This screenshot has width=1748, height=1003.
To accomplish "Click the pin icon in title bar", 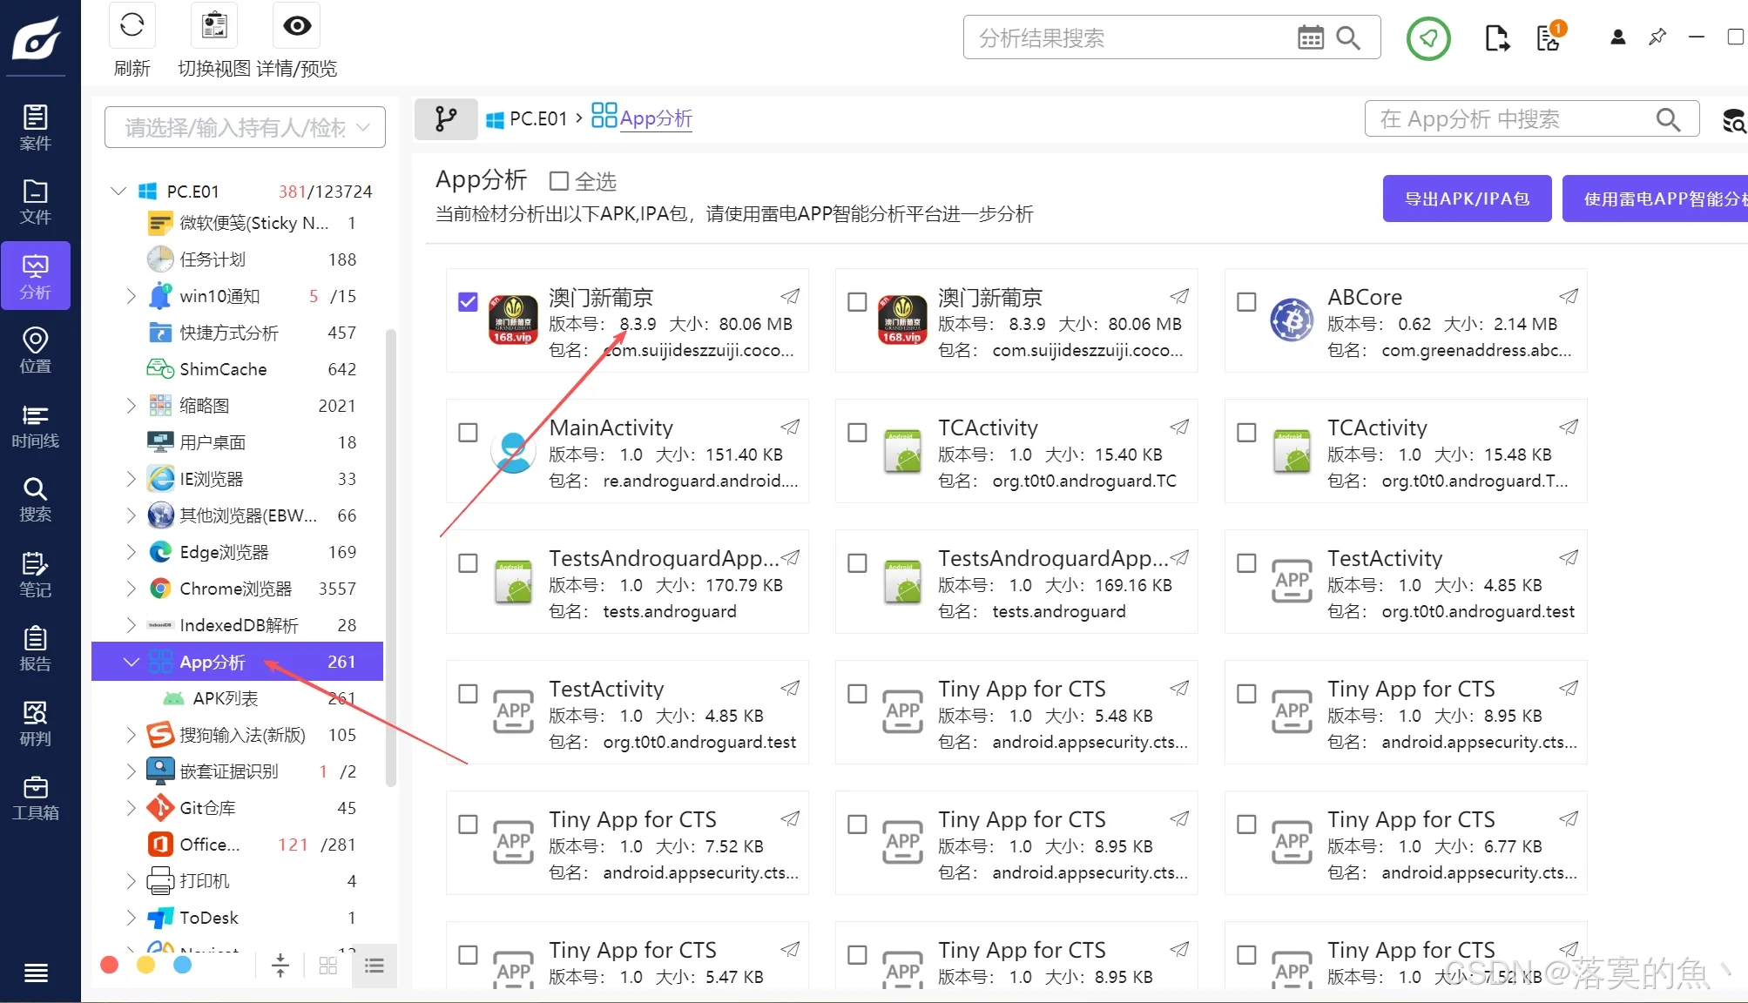I will pyautogui.click(x=1657, y=37).
